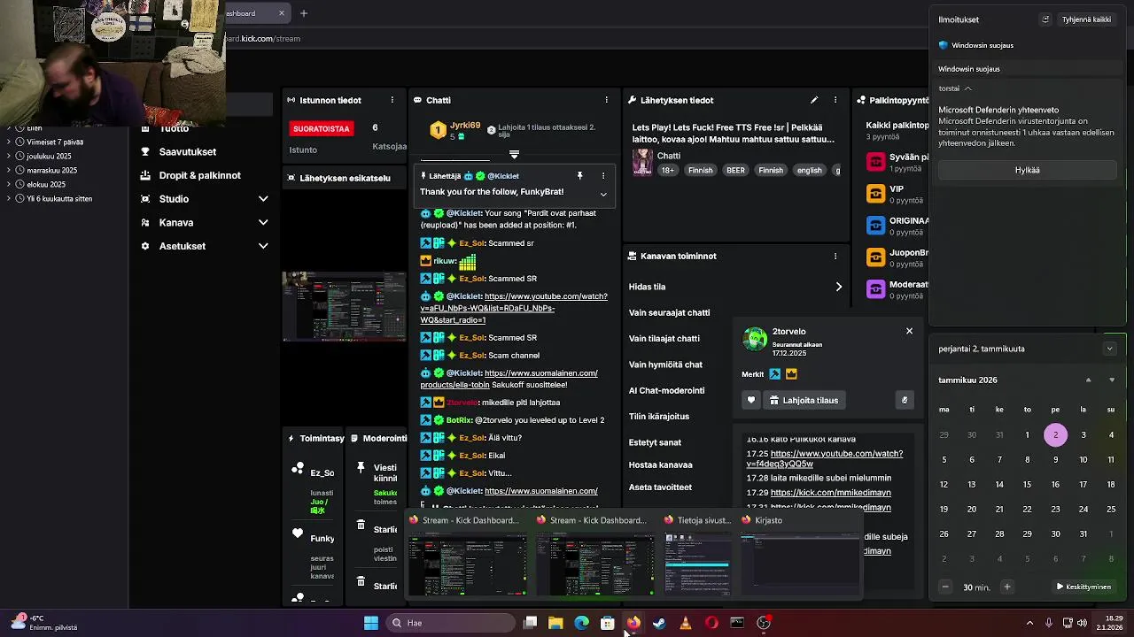Viewport: 1134px width, 637px height.
Task: Click the microphone icon in system tray
Action: point(1049,623)
